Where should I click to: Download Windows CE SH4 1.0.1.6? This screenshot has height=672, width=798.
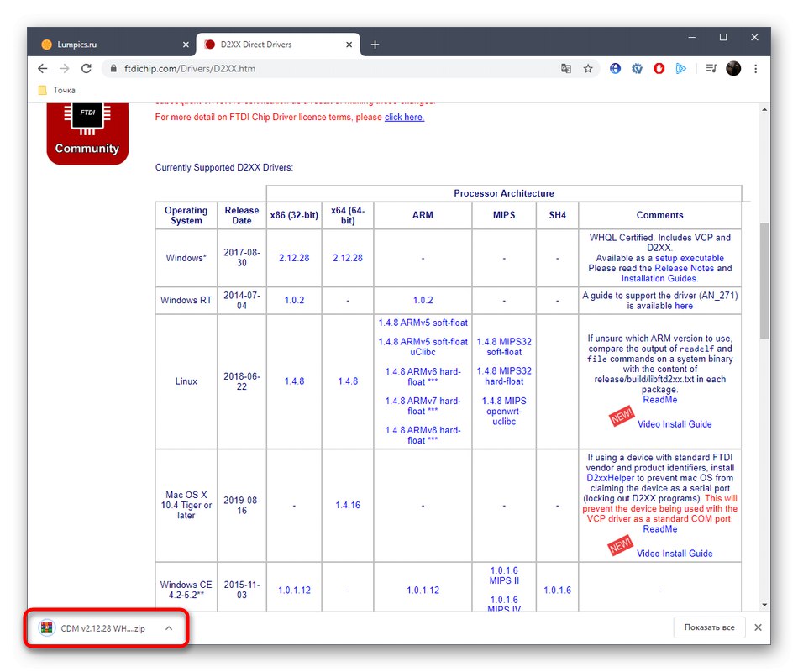pyautogui.click(x=557, y=590)
